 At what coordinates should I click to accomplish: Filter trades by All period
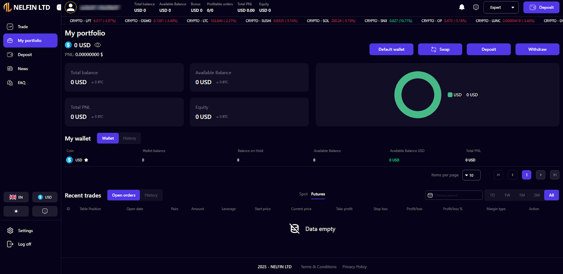pyautogui.click(x=551, y=195)
